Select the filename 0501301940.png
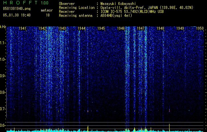 (x=17, y=9)
